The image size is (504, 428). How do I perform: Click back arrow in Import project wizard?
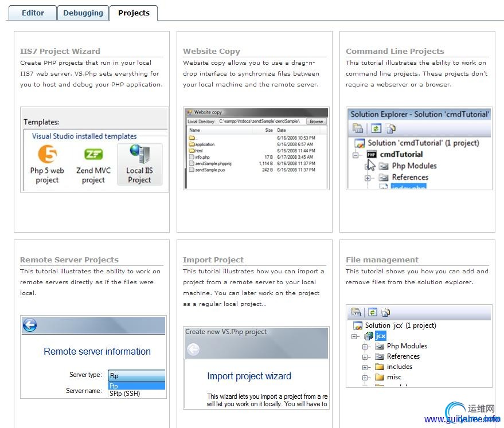coord(193,350)
